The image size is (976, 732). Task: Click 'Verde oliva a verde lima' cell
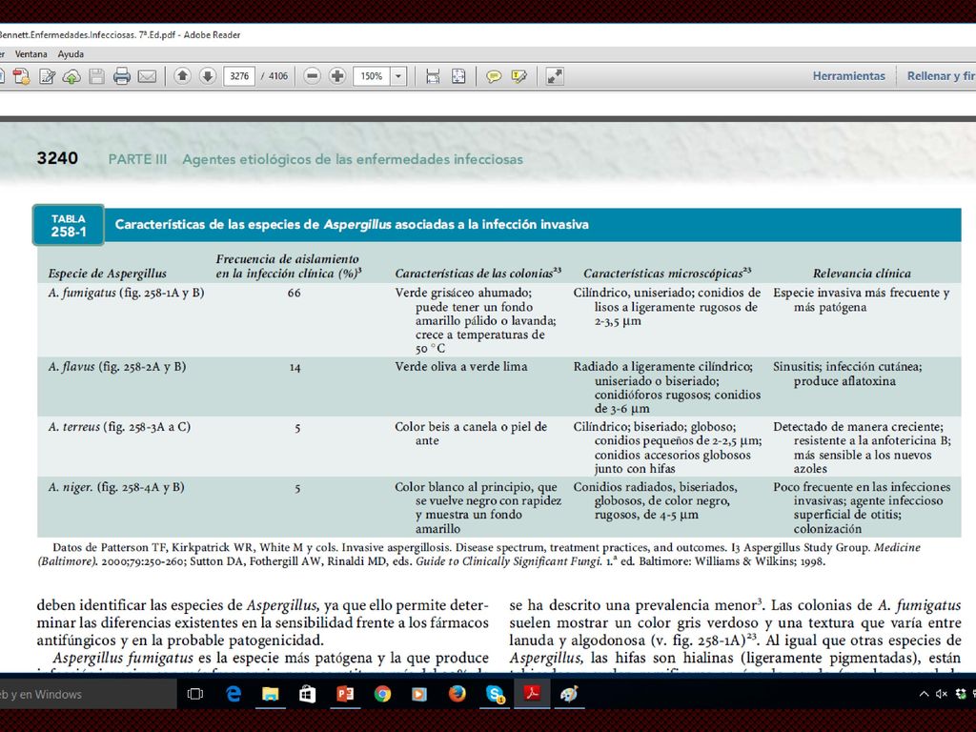click(461, 367)
